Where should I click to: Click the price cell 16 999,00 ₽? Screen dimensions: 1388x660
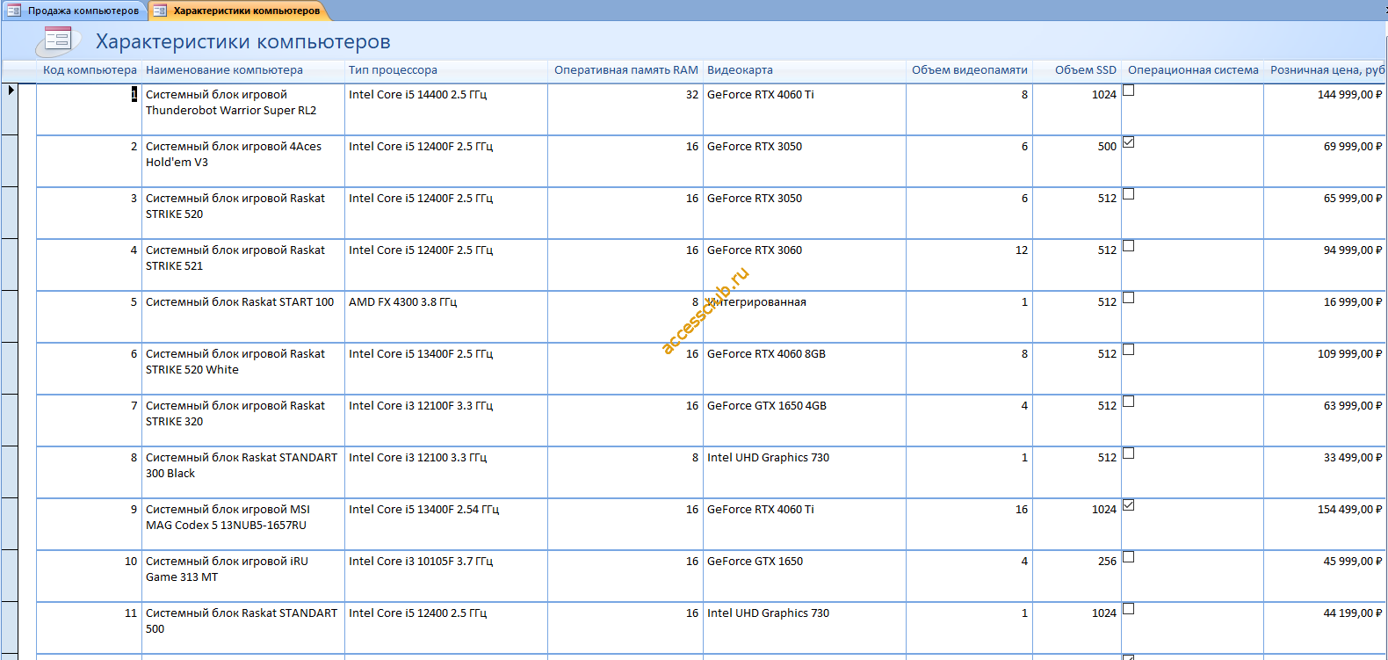click(1324, 316)
